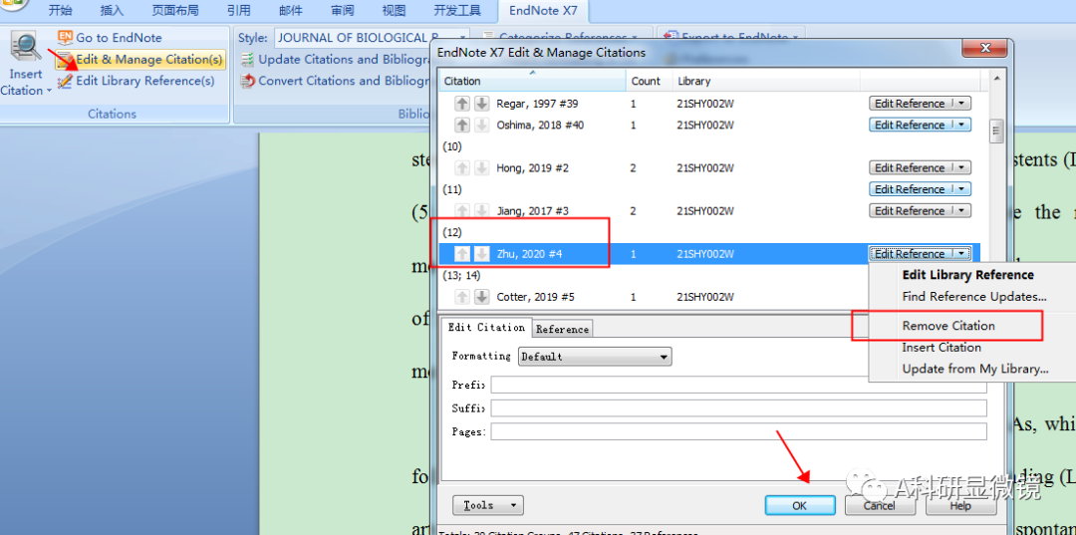Choose Edit Library Reference menu item
Viewport: 1076px width, 535px height.
967,275
